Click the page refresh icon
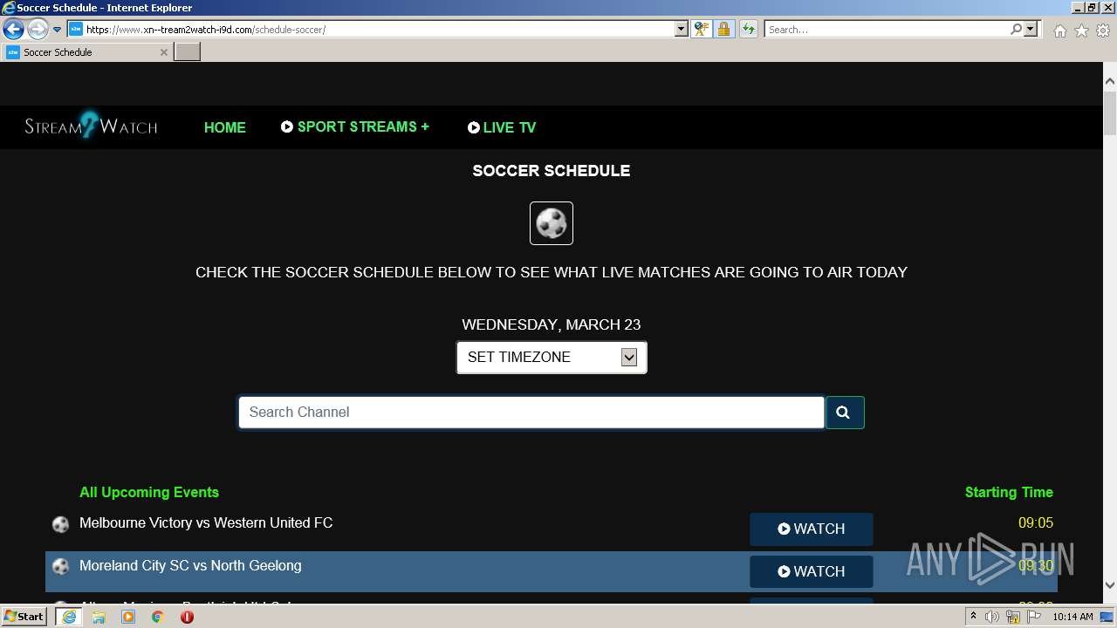1117x628 pixels. coord(748,29)
